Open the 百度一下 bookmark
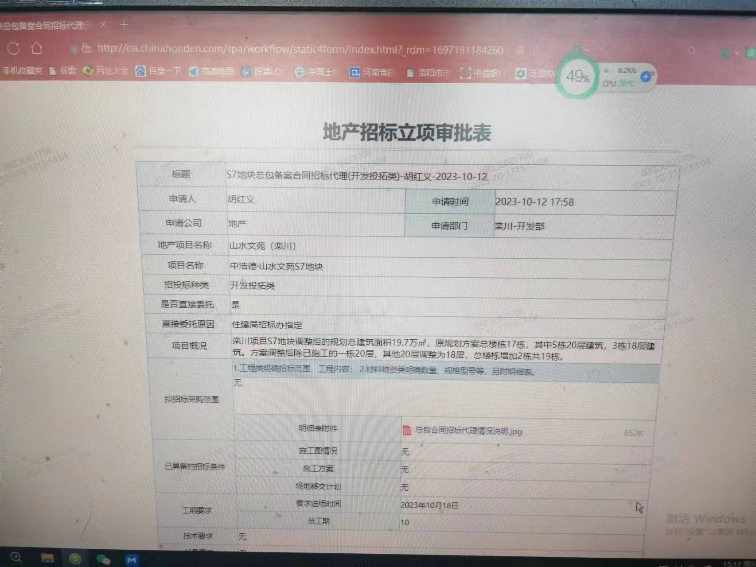 (x=159, y=71)
